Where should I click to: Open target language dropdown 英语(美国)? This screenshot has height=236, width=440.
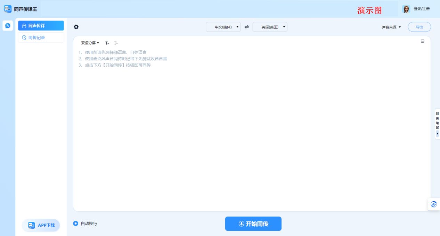tap(270, 27)
